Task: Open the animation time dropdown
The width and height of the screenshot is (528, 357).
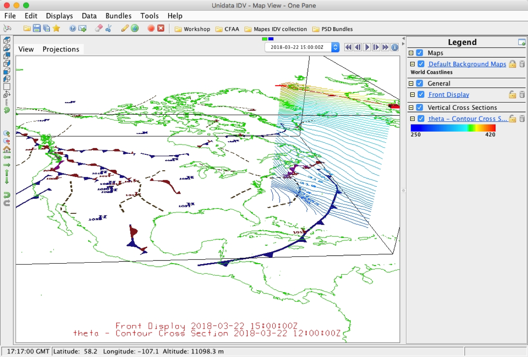Action: pyautogui.click(x=335, y=47)
